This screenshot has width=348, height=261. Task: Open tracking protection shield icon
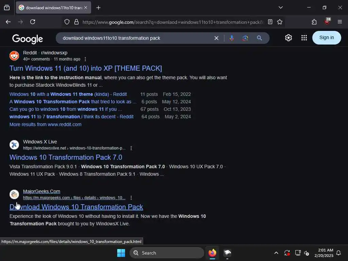pyautogui.click(x=67, y=22)
